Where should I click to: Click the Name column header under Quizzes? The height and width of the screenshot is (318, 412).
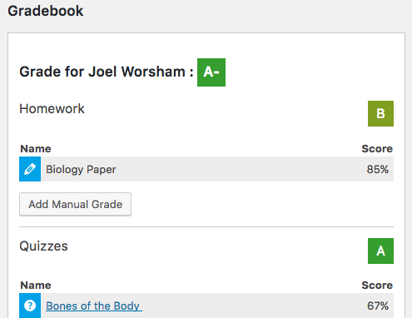pyautogui.click(x=36, y=286)
